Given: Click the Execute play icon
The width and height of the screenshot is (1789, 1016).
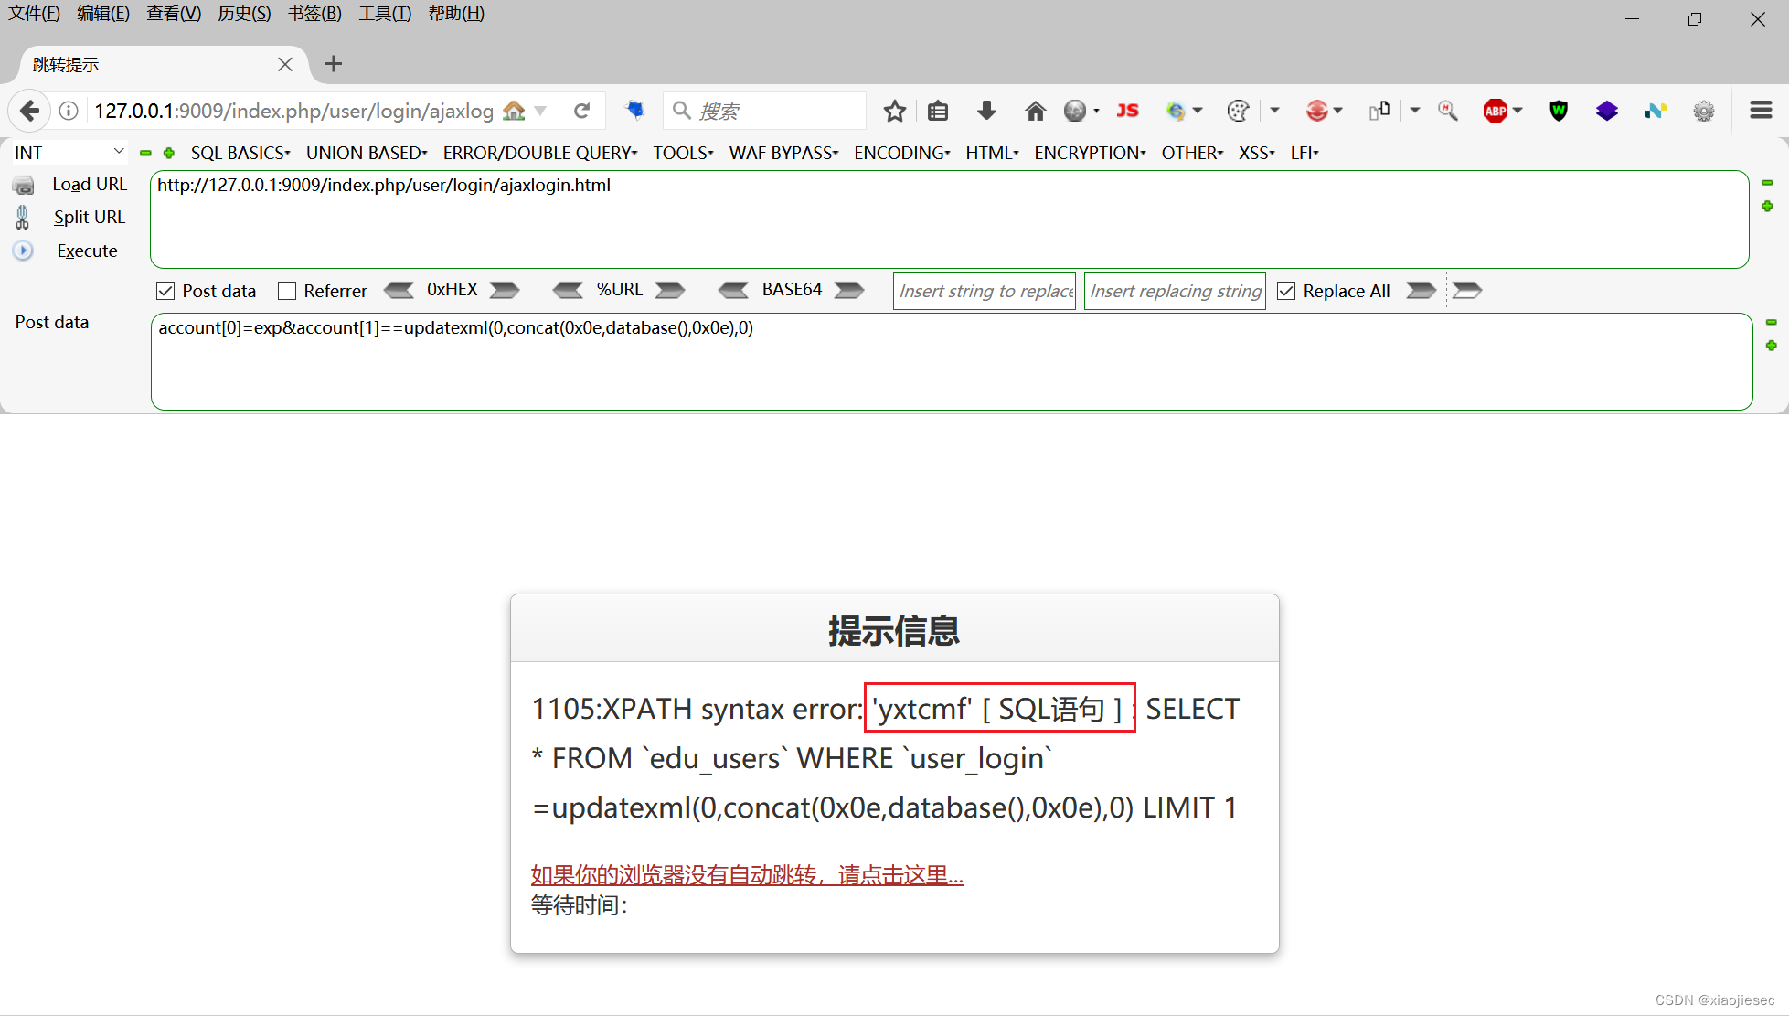Looking at the screenshot, I should pyautogui.click(x=22, y=251).
